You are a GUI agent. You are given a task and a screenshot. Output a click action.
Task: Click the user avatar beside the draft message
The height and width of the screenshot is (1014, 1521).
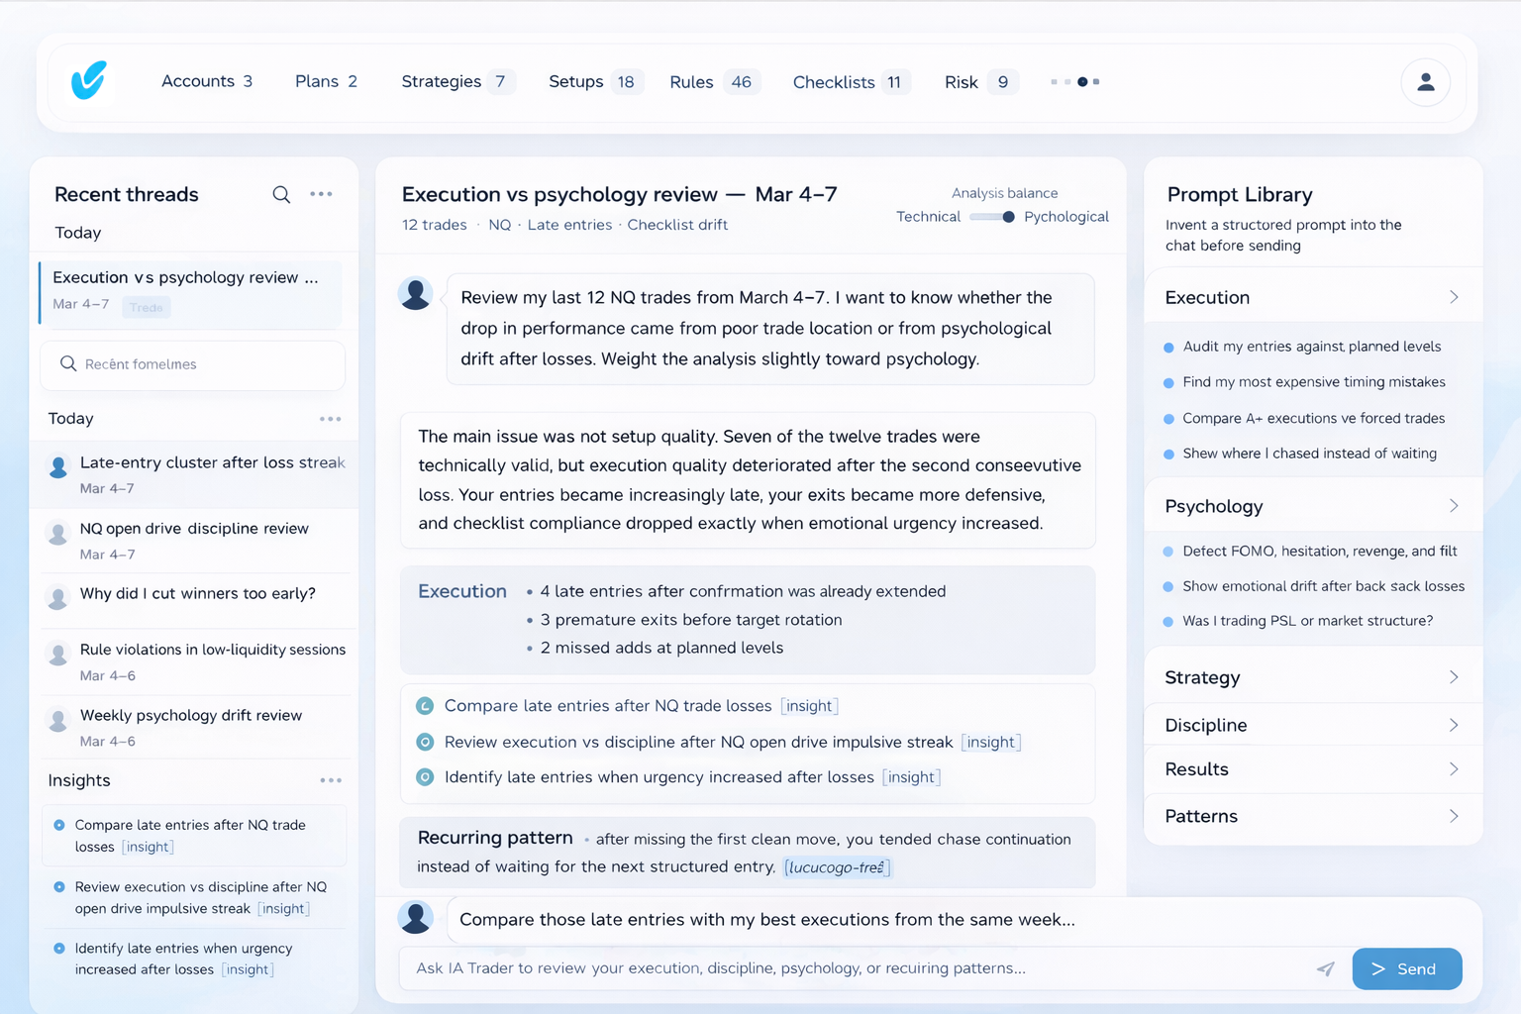pos(415,917)
